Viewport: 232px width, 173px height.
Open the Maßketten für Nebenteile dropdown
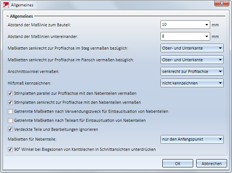point(192,139)
